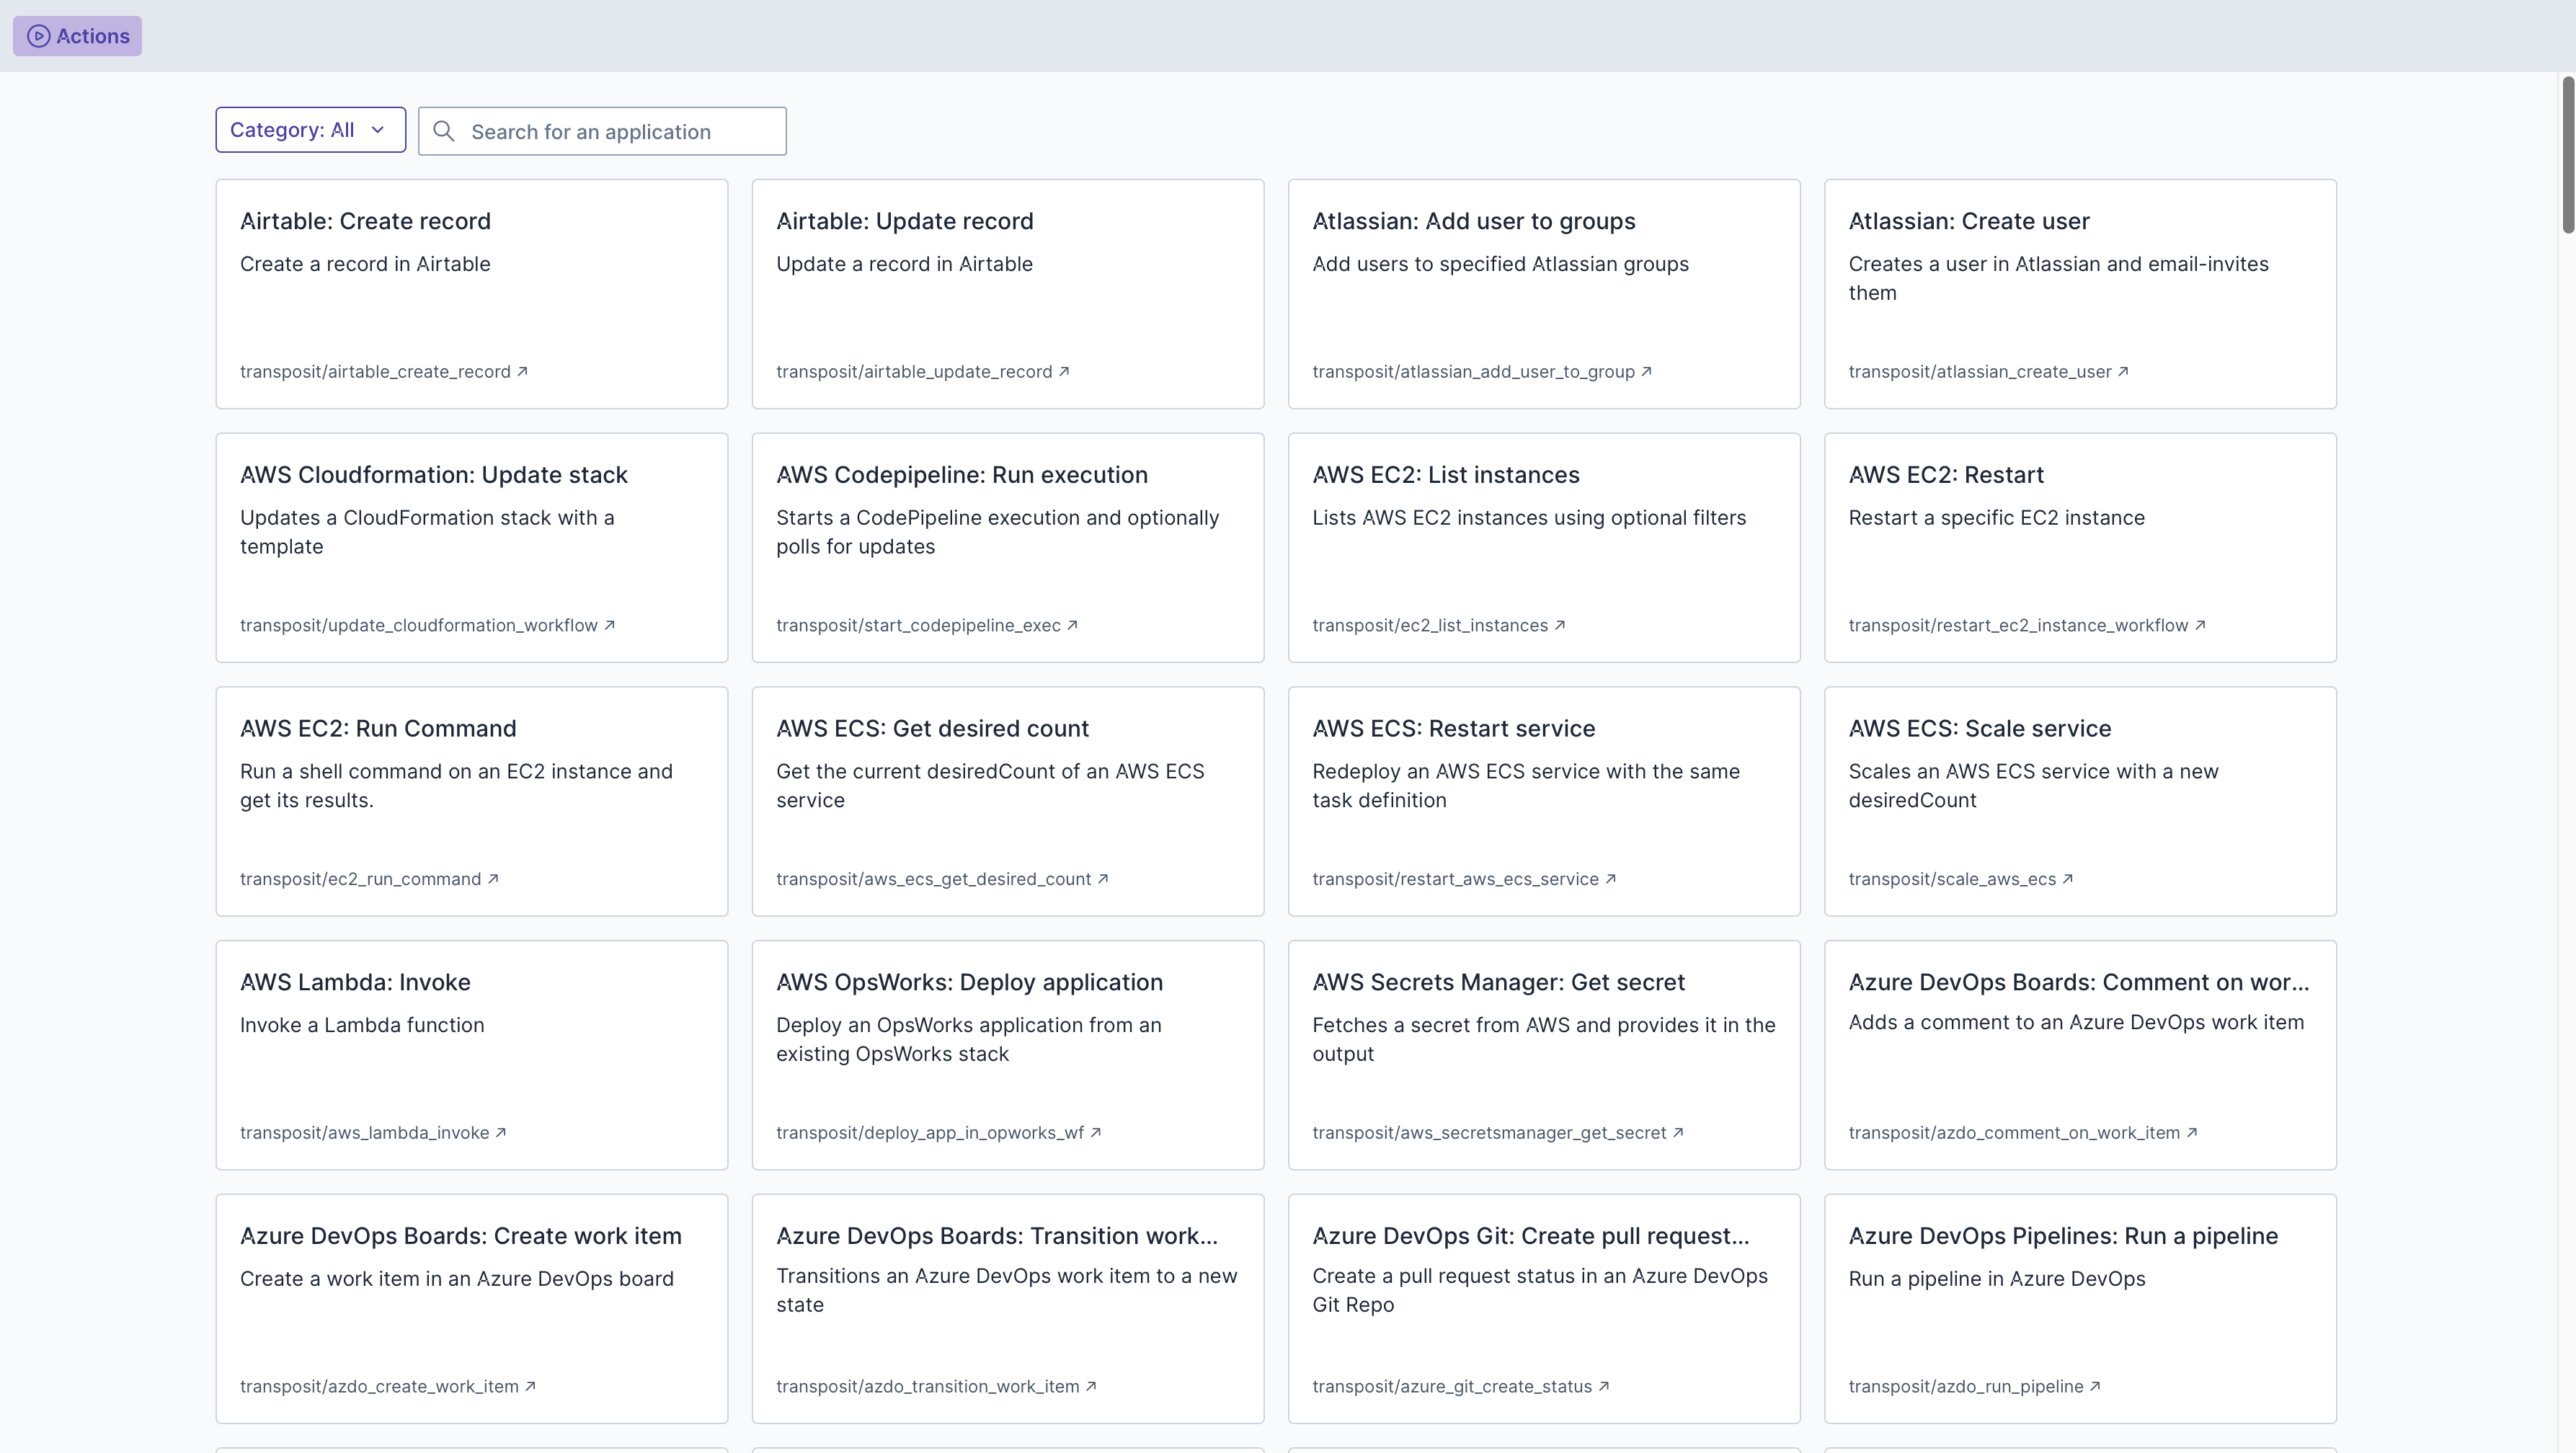Click the AWS ECS: Get desired count card
2576x1453 pixels.
(x=1008, y=801)
